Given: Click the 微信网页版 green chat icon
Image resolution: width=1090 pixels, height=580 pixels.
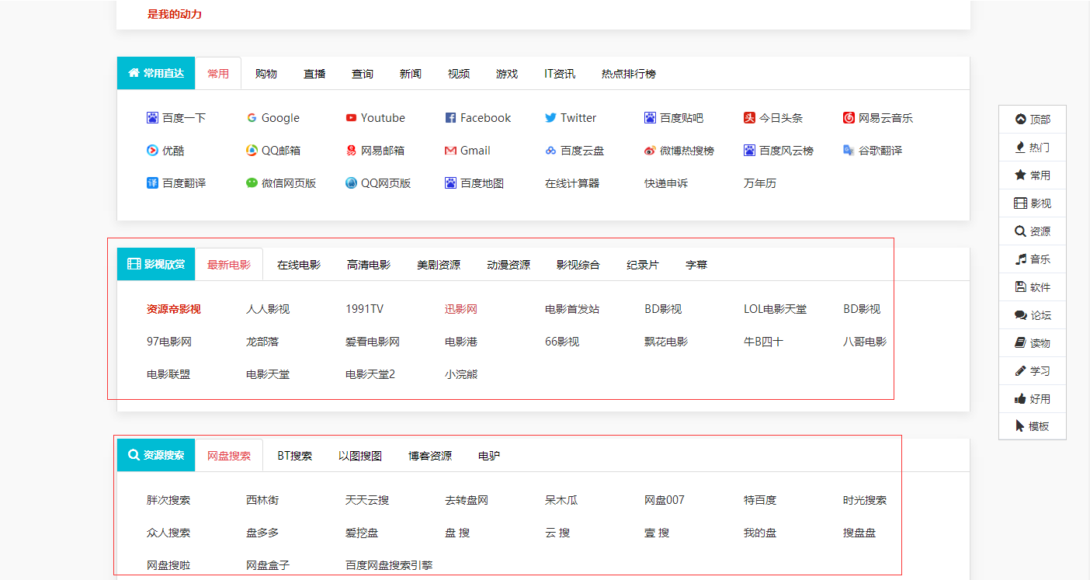Looking at the screenshot, I should point(252,183).
